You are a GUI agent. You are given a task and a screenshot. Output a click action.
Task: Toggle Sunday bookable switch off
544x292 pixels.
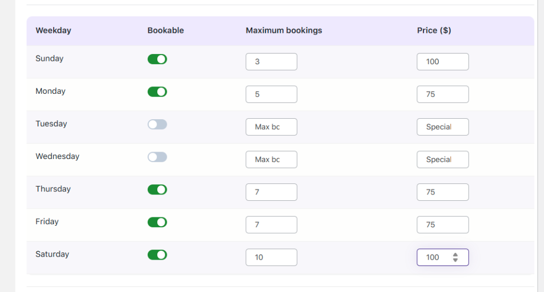157,59
